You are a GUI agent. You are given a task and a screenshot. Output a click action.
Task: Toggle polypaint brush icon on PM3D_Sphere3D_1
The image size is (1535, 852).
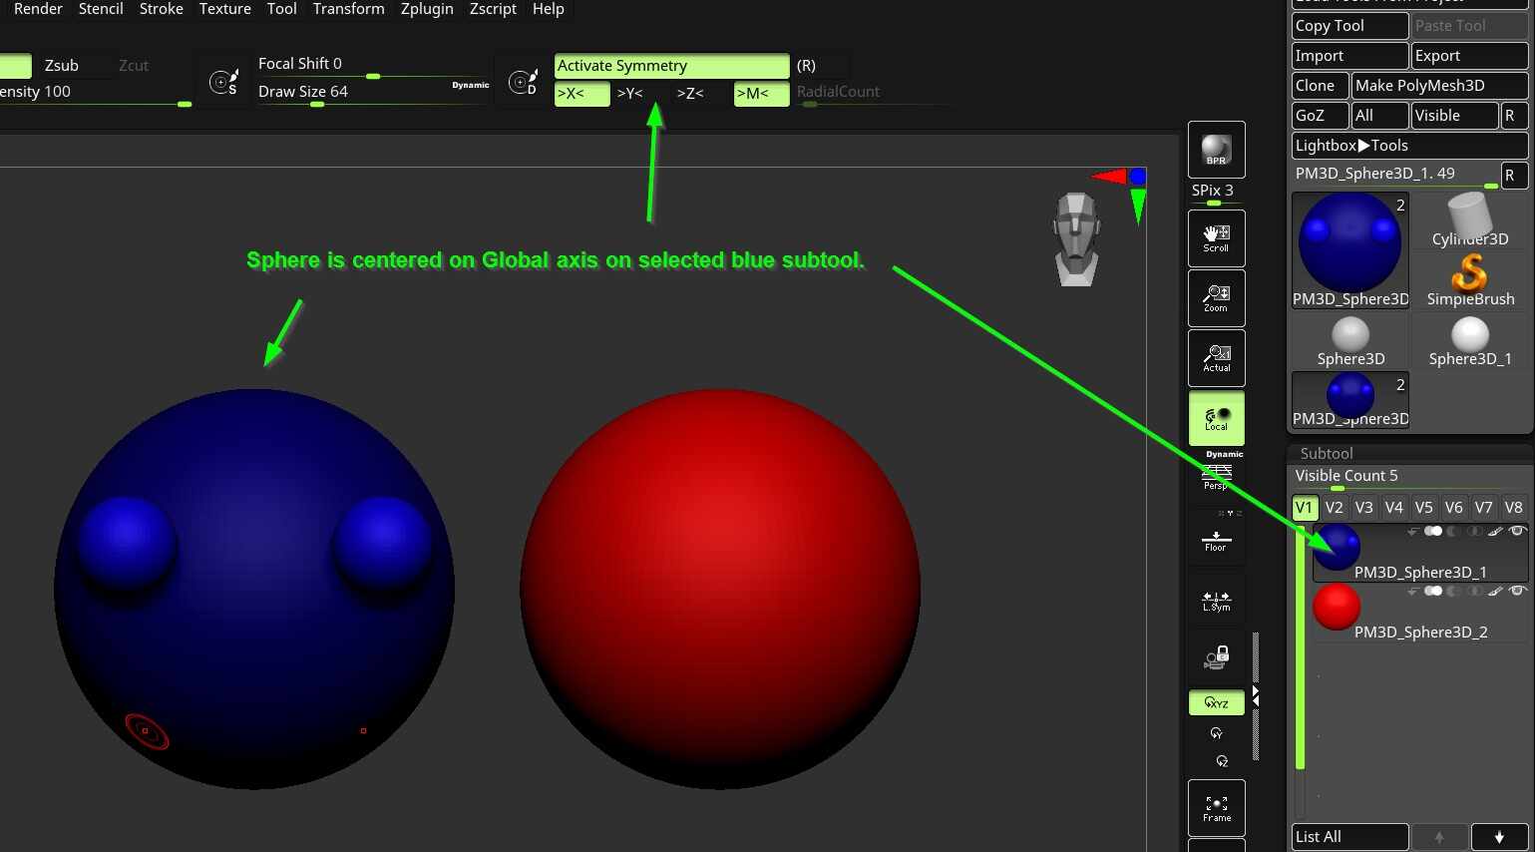point(1495,531)
